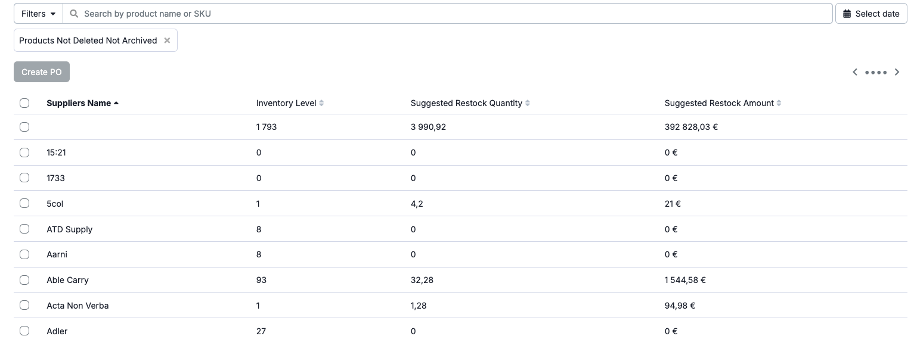Mark the Acta Non Verba checkbox
Image resolution: width=914 pixels, height=339 pixels.
[x=24, y=305]
